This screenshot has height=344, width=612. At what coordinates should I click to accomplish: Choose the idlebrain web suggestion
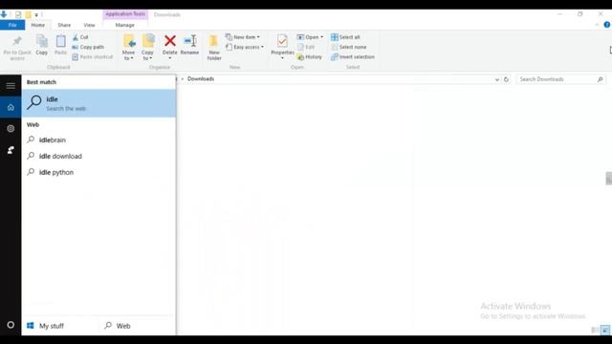(98, 140)
